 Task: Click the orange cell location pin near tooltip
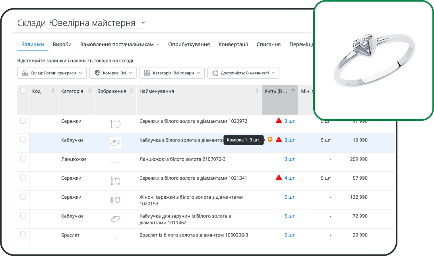tap(270, 140)
